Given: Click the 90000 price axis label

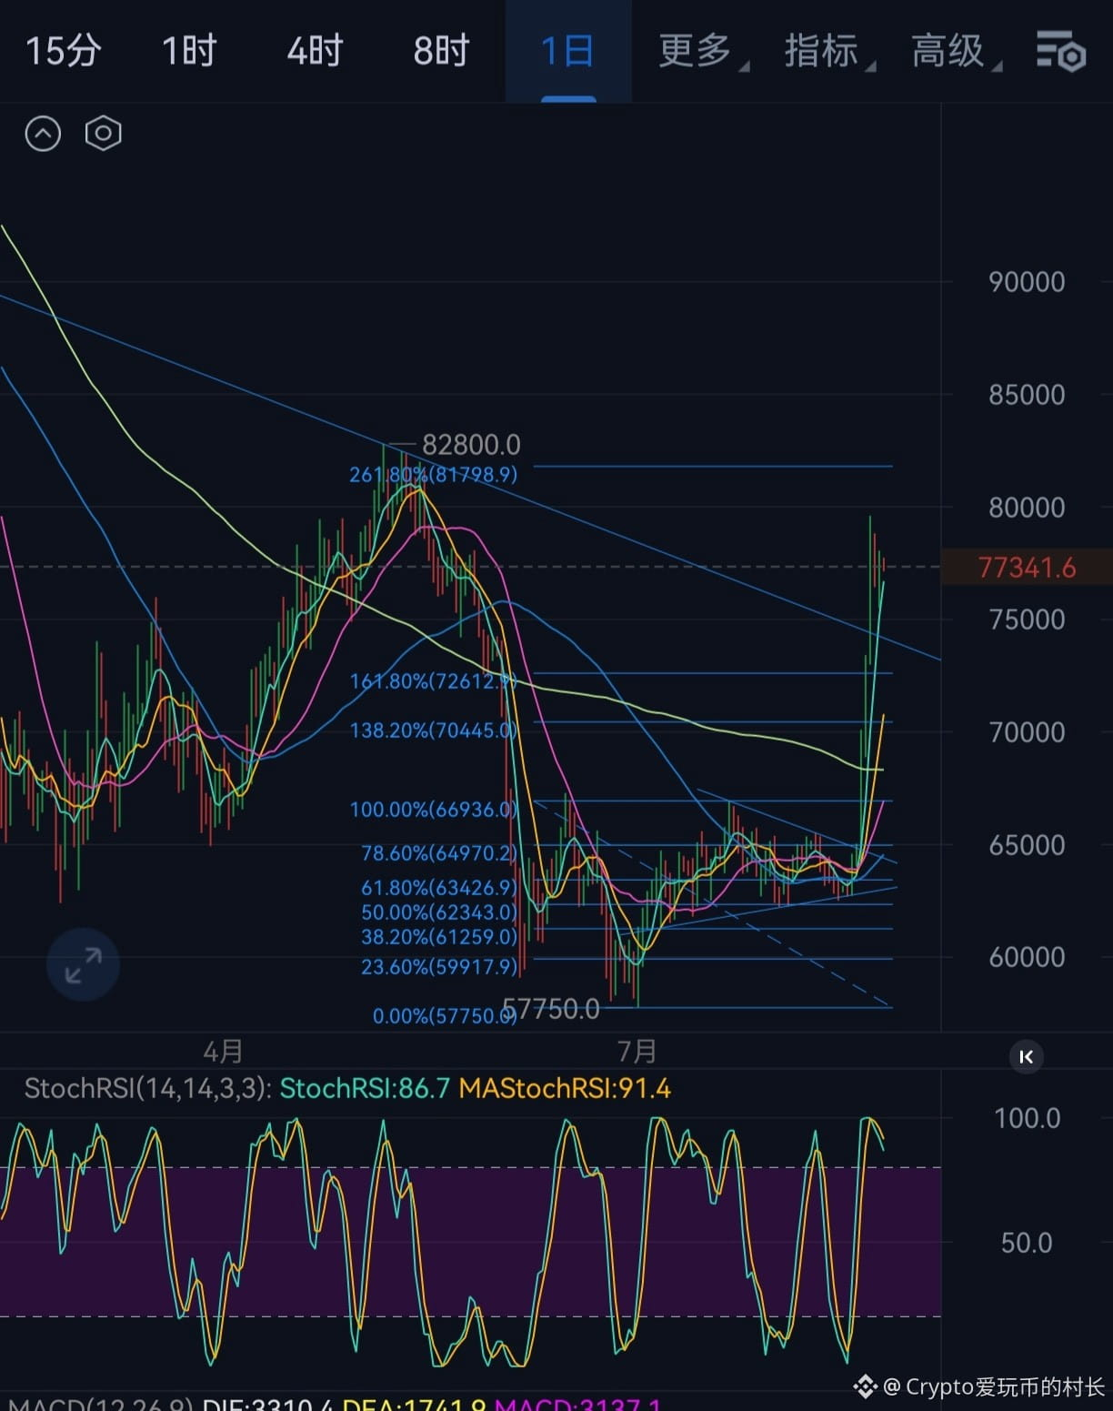Looking at the screenshot, I should [1027, 282].
